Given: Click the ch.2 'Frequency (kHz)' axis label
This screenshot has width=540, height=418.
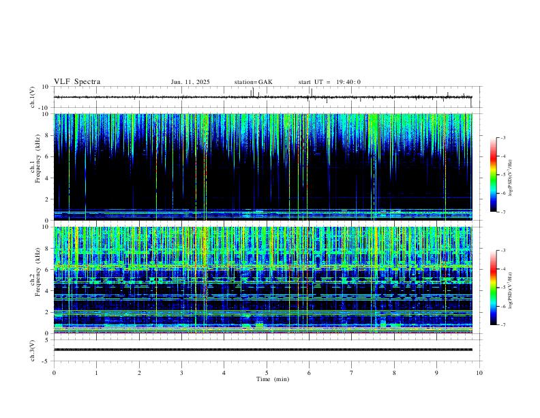Looking at the screenshot, I should click(x=37, y=272).
